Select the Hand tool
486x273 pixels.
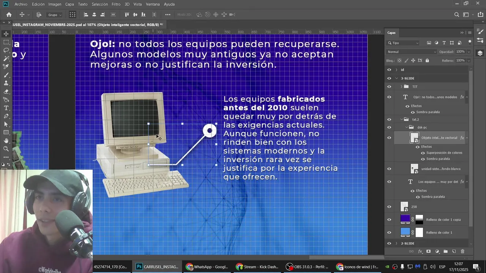point(6,141)
